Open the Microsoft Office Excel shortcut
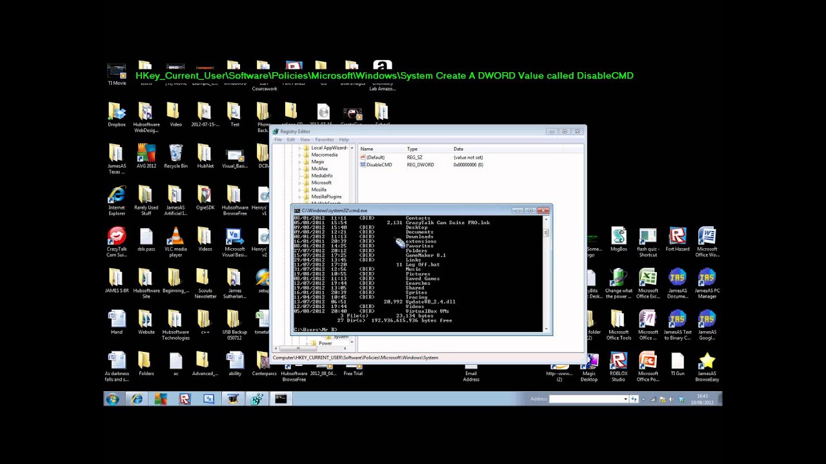This screenshot has height=464, width=826. [x=648, y=283]
